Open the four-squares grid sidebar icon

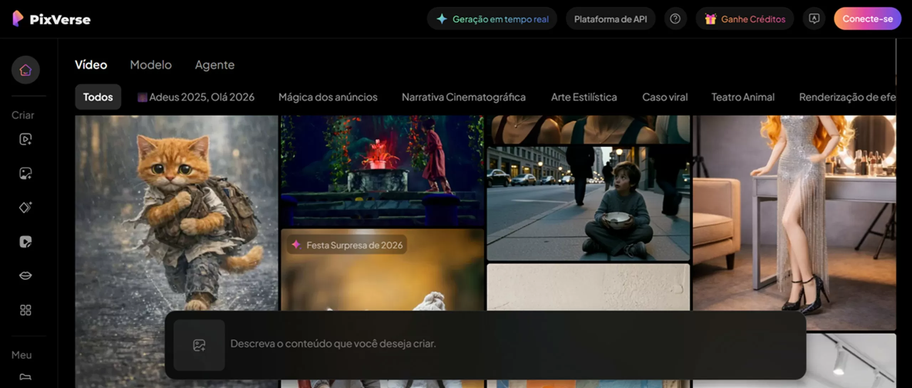pyautogui.click(x=25, y=310)
